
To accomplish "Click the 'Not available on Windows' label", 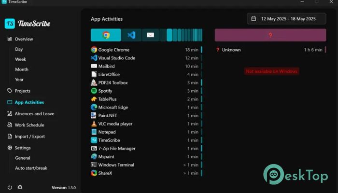I will click(271, 71).
